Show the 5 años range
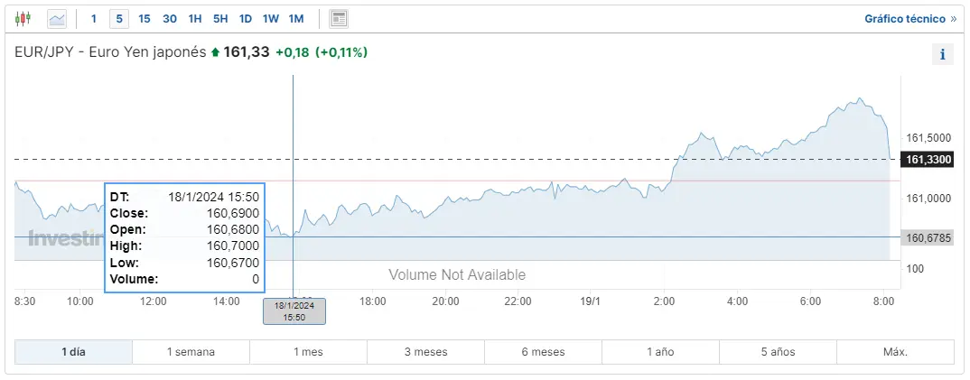The image size is (970, 380). 779,352
